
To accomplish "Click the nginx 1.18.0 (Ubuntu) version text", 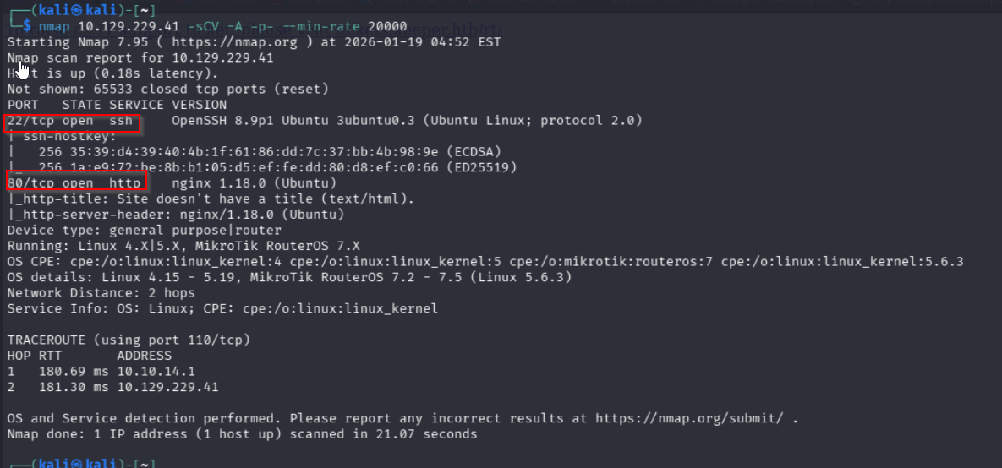I will (254, 182).
